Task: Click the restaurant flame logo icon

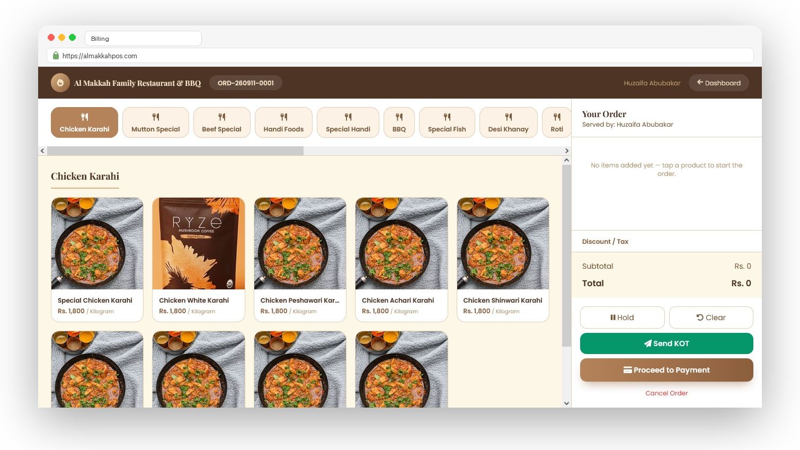Action: pyautogui.click(x=60, y=83)
